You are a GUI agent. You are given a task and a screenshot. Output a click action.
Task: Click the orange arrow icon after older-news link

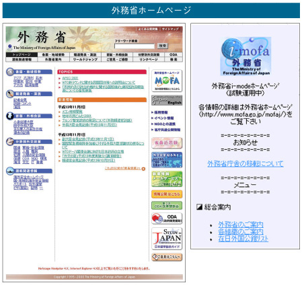[x=143, y=169]
